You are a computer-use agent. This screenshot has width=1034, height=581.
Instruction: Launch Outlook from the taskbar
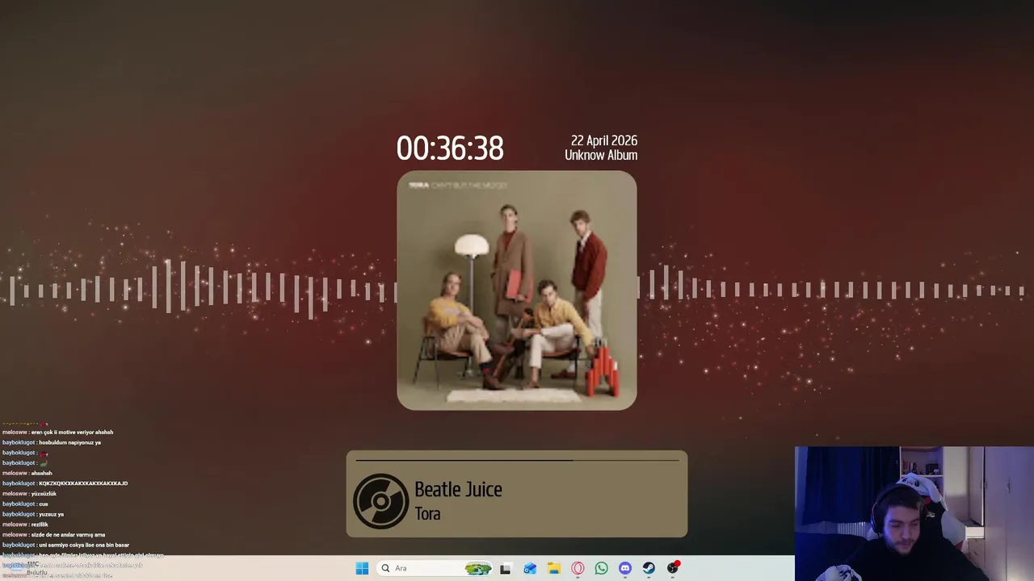pyautogui.click(x=530, y=569)
